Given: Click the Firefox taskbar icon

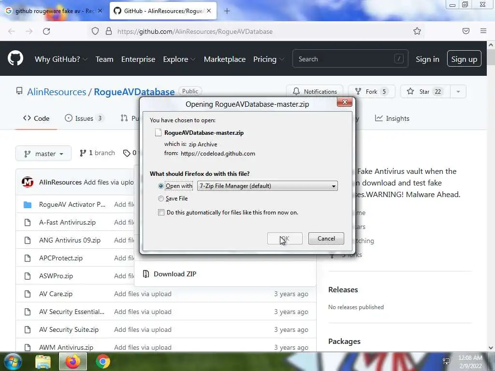Looking at the screenshot, I should point(73,361).
